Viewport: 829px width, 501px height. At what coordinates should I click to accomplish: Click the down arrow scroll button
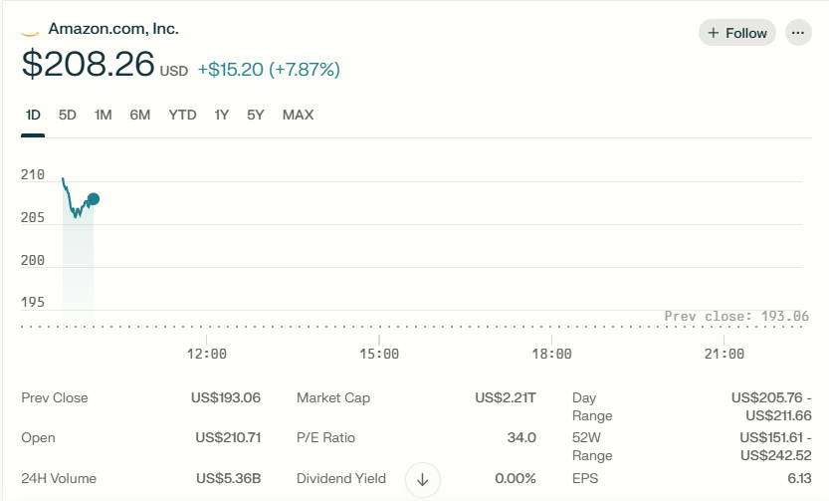click(x=422, y=480)
